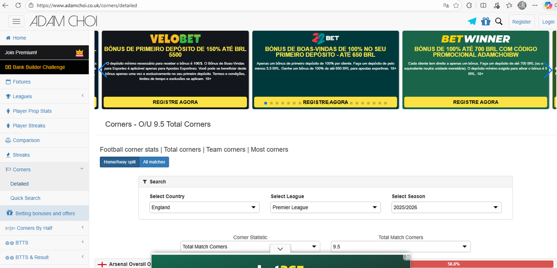Viewport: 557px width, 268px height.
Task: Select the first carousel dot indicator
Action: click(266, 103)
